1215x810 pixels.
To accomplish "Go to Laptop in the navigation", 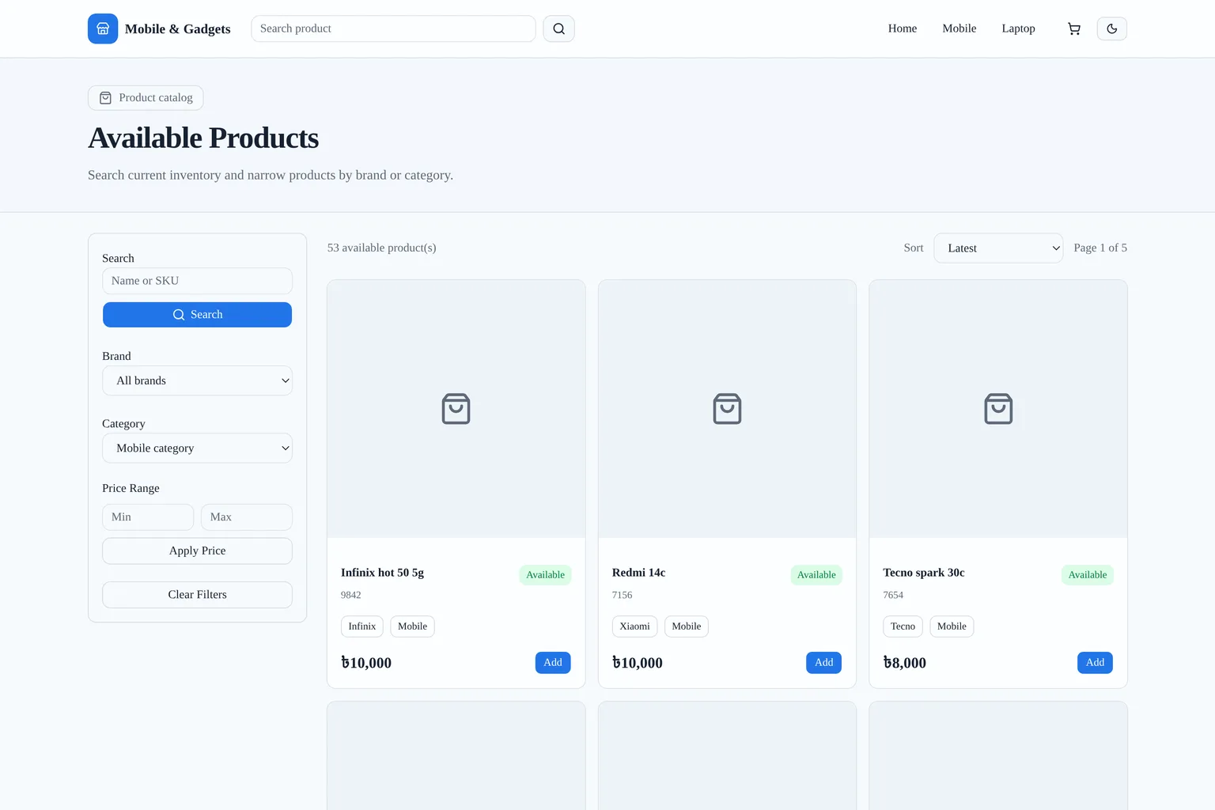I will 1018,28.
